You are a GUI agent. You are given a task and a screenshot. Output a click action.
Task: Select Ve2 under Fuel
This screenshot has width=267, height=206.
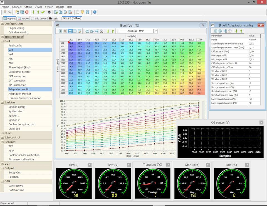[11, 54]
